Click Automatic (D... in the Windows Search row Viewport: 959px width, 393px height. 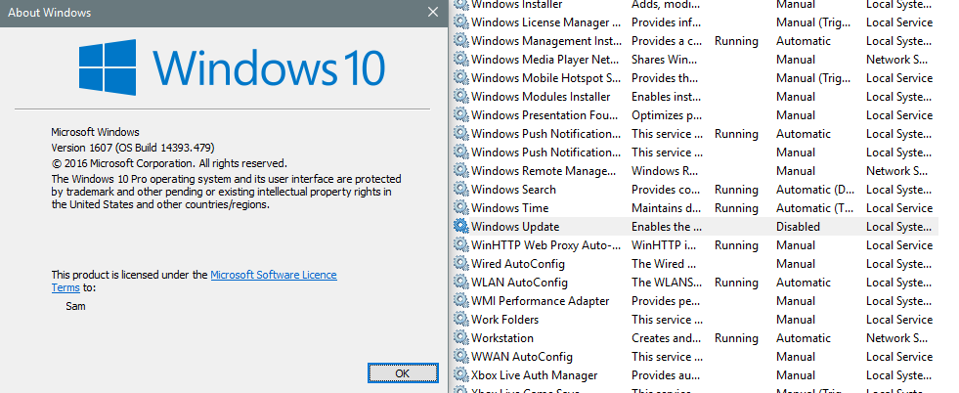[814, 190]
